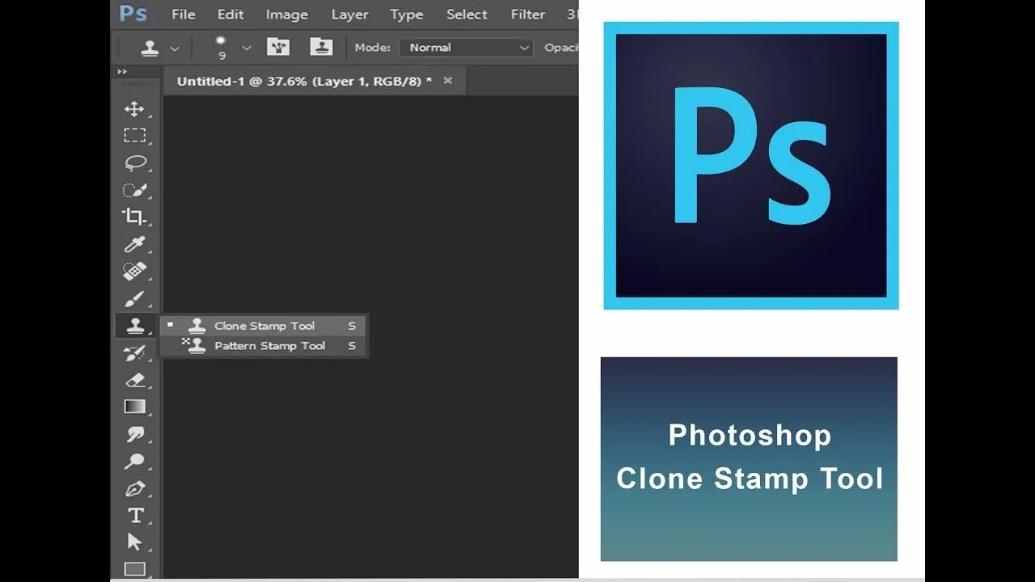The image size is (1035, 582).
Task: Close the Untitled-1 document tab
Action: (448, 80)
